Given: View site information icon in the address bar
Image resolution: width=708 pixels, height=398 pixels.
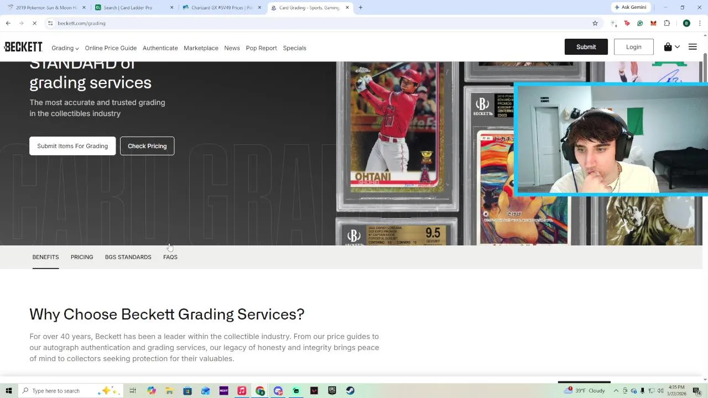Looking at the screenshot, I should tap(50, 23).
